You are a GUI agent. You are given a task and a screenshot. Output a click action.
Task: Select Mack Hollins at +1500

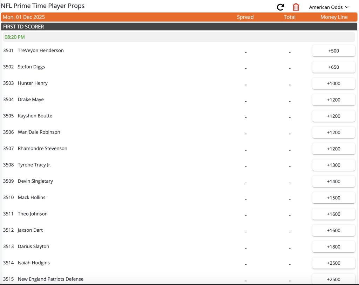333,198
